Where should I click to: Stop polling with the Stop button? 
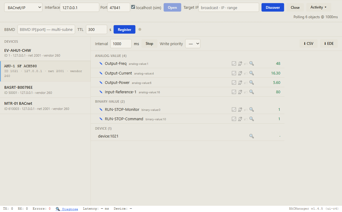click(149, 44)
